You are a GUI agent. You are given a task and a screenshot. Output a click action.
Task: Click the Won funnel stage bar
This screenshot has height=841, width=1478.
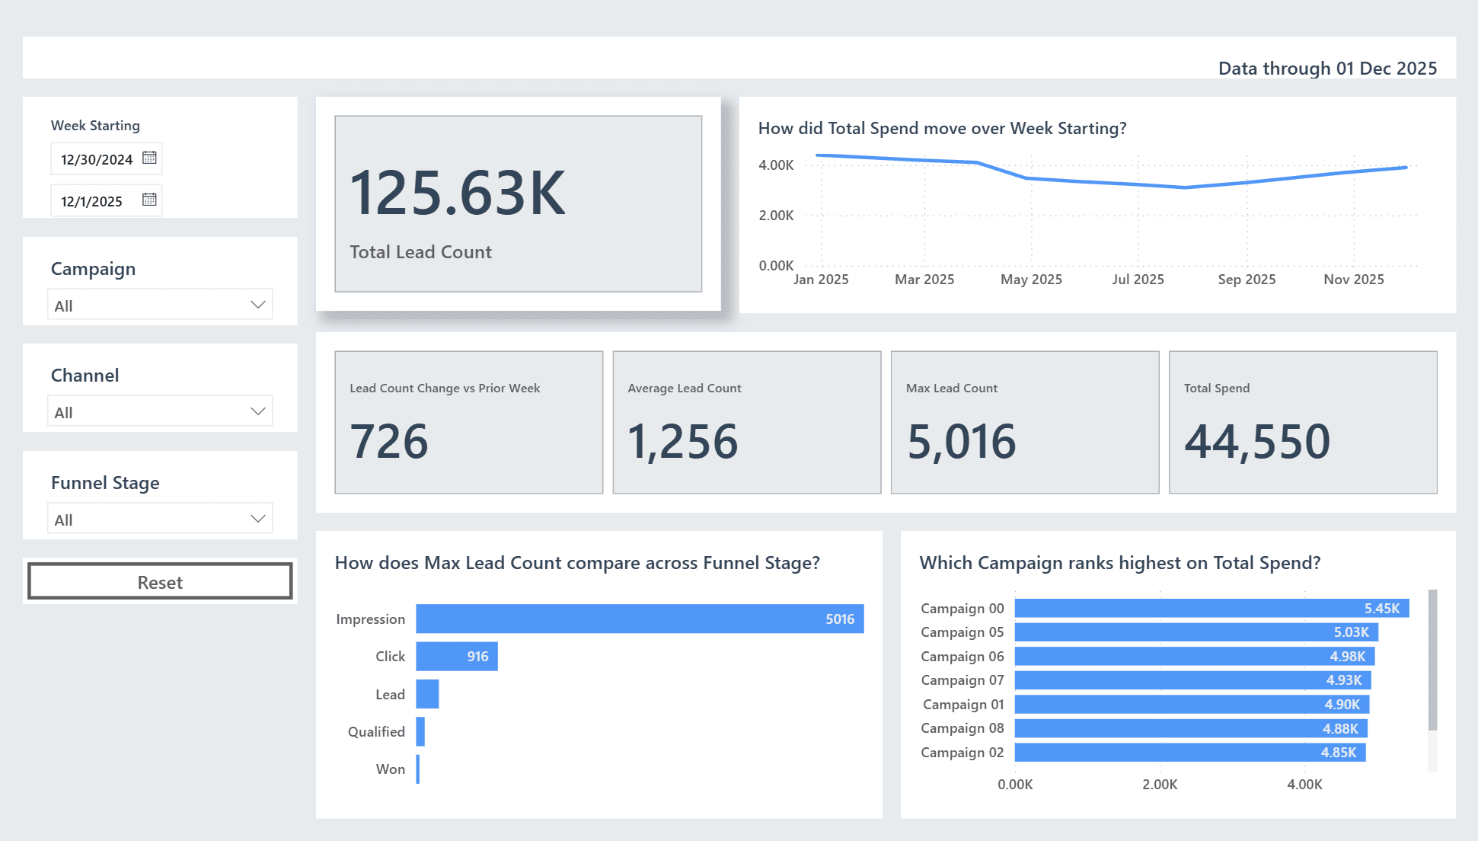pos(418,769)
